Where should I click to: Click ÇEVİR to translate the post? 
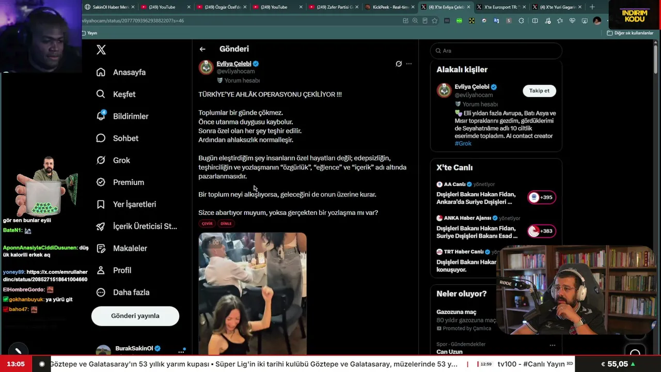pos(207,224)
